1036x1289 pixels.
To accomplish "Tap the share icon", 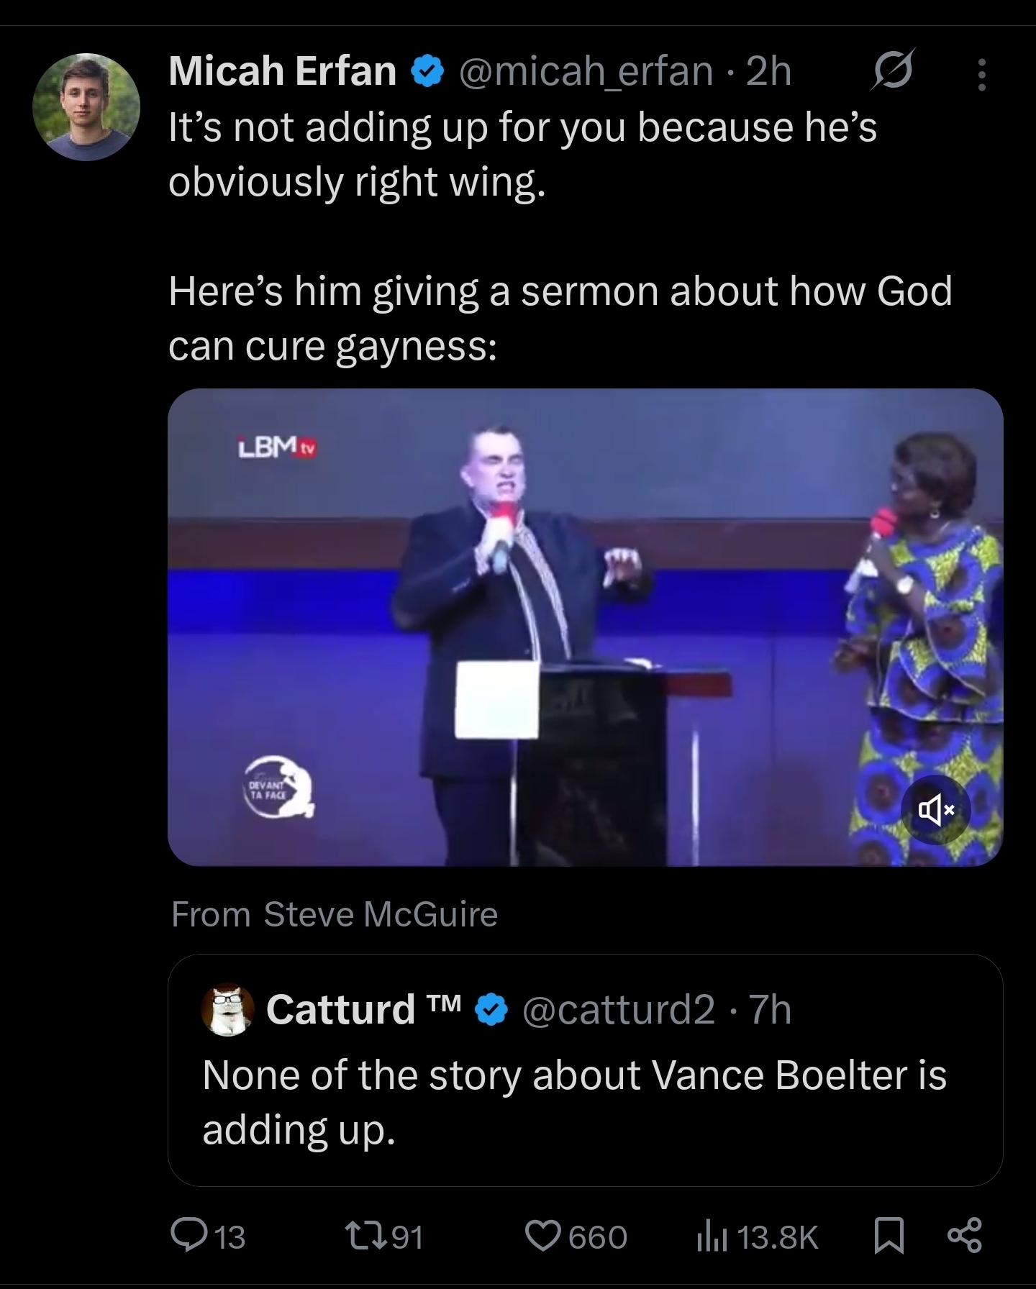I will point(965,1236).
